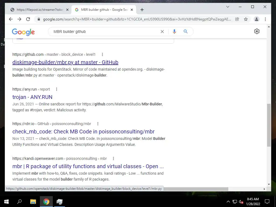Share this page from address bar
Viewport: 276px width, 207px height.
click(237, 19)
